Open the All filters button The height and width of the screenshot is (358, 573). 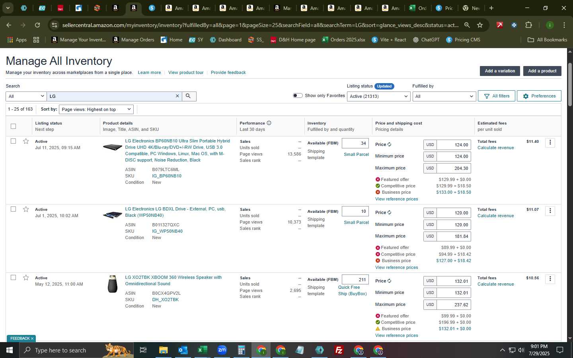point(497,96)
